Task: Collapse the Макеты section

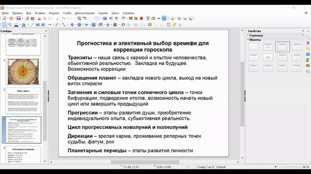Action: pyautogui.click(x=255, y=40)
